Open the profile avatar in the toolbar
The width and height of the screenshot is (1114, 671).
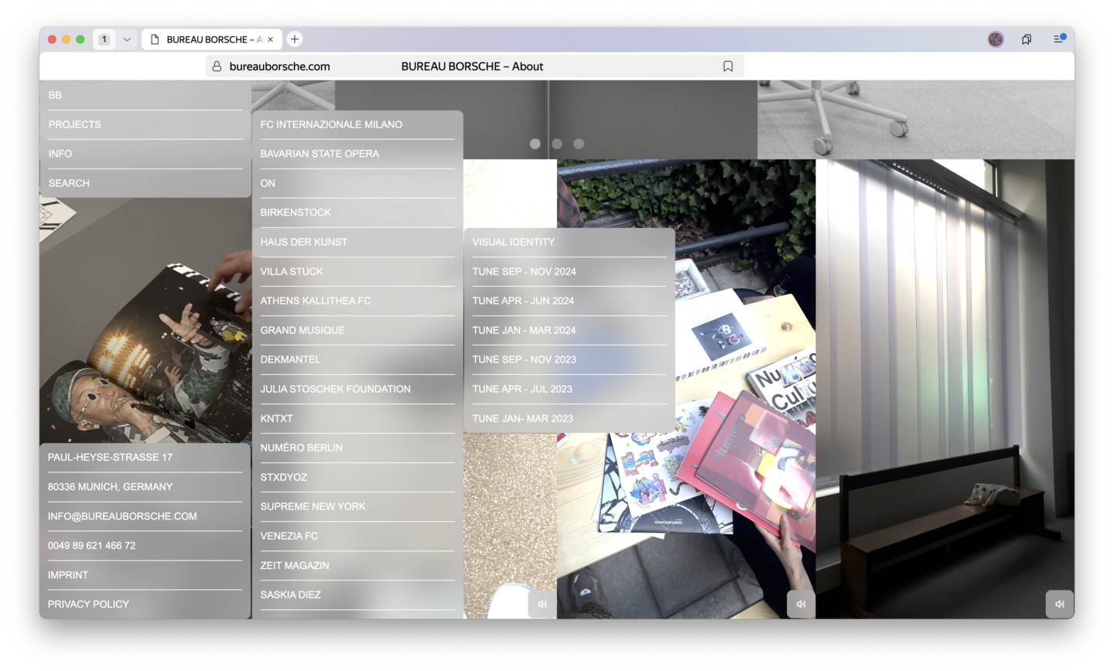coord(996,39)
